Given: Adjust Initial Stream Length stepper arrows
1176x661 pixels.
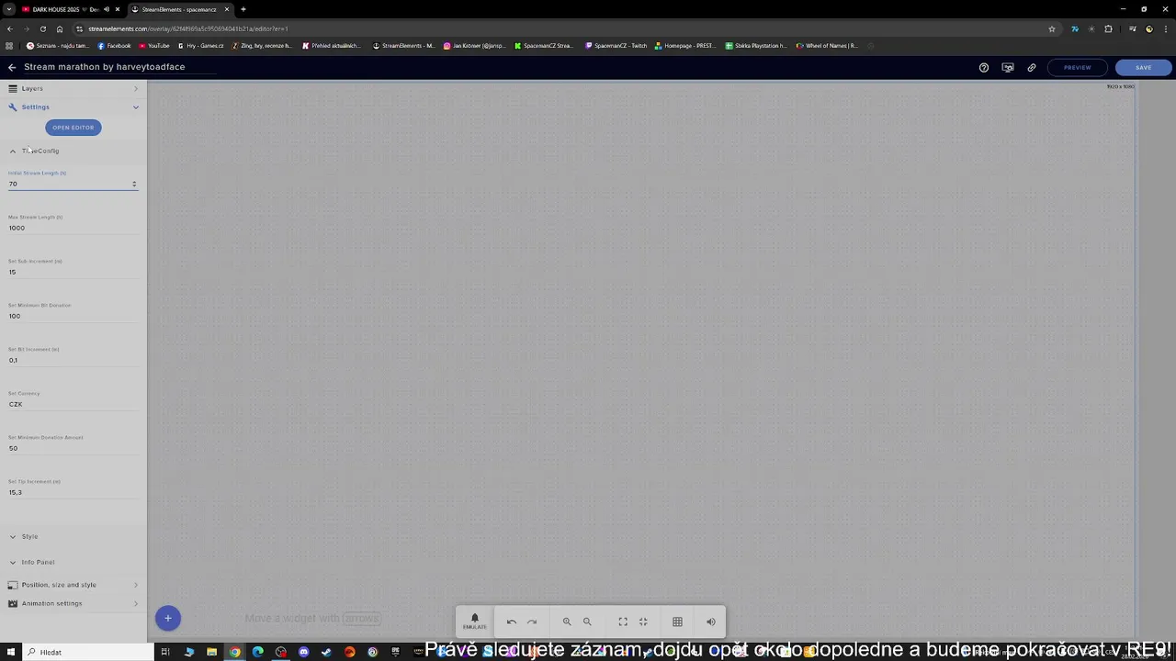Looking at the screenshot, I should pos(134,184).
